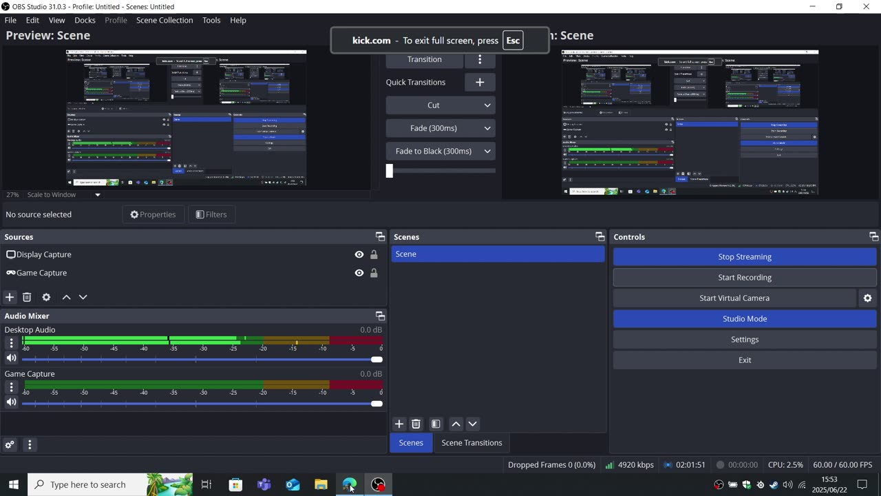
Task: Adjust Desktop Audio volume slider
Action: click(202, 359)
